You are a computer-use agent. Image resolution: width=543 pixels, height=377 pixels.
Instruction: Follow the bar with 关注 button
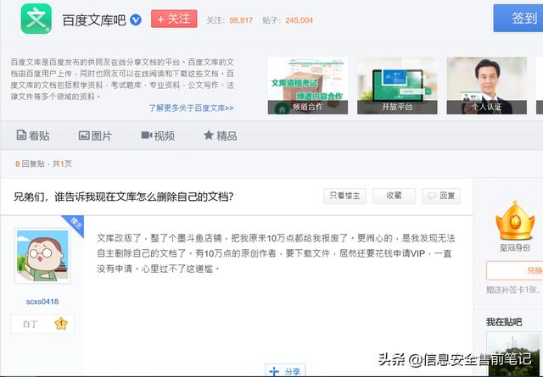tap(174, 19)
